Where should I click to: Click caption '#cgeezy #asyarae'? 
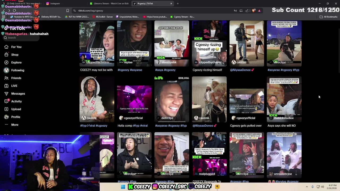click(x=130, y=70)
